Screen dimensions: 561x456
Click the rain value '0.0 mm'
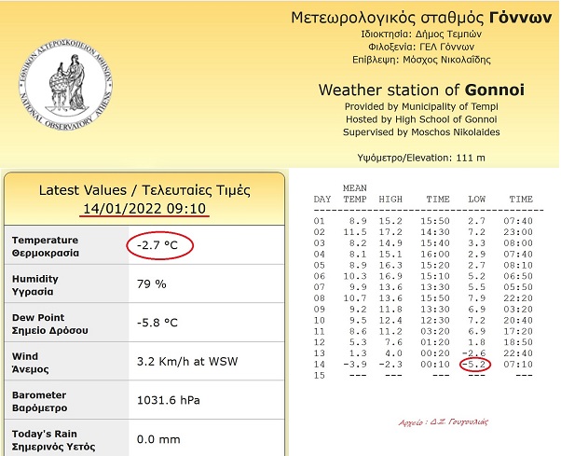158,439
